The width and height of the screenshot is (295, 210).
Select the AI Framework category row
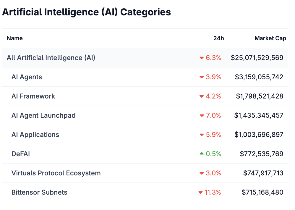[33, 96]
